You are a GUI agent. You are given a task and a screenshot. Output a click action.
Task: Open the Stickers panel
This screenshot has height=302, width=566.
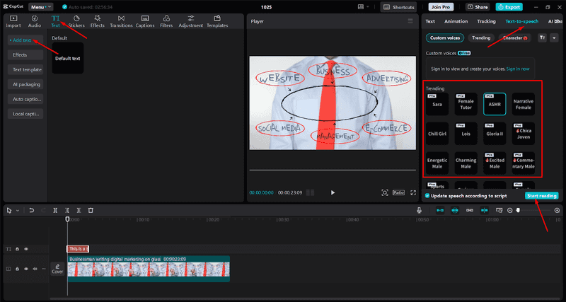coord(76,21)
